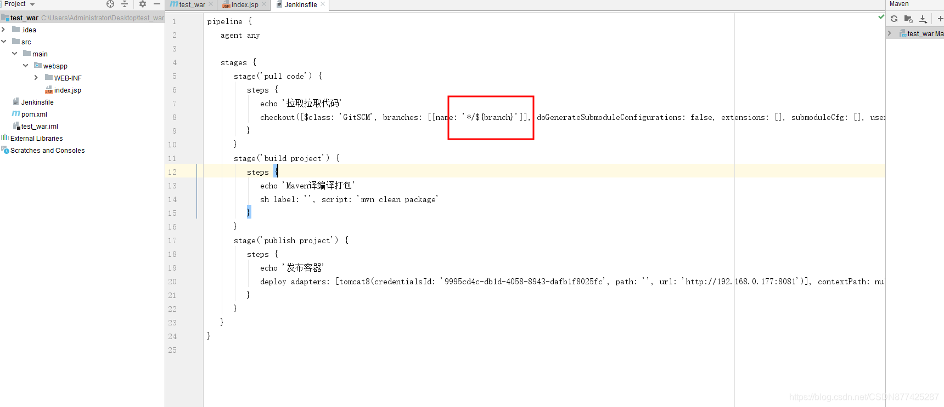Open Project panel settings gear
944x407 pixels.
coord(143,4)
